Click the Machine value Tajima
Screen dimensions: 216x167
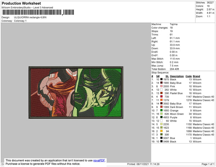coord(174,24)
